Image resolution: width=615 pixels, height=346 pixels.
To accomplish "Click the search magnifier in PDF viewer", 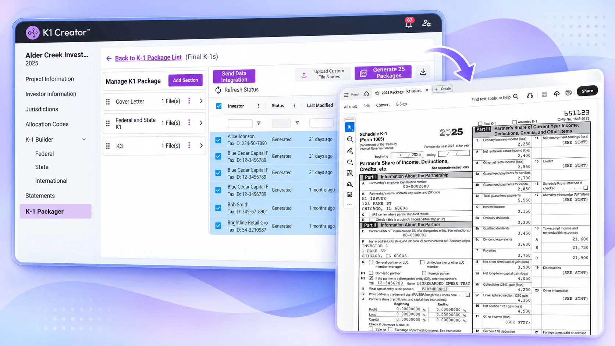I will point(516,96).
